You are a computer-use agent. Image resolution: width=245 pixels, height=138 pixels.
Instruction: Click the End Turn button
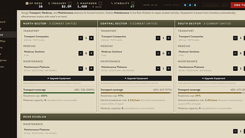[238, 5]
